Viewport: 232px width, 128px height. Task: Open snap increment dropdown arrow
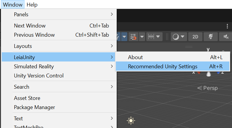158,37
